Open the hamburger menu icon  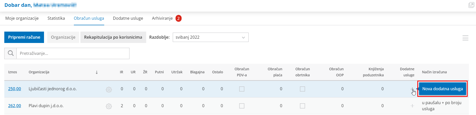(x=465, y=38)
